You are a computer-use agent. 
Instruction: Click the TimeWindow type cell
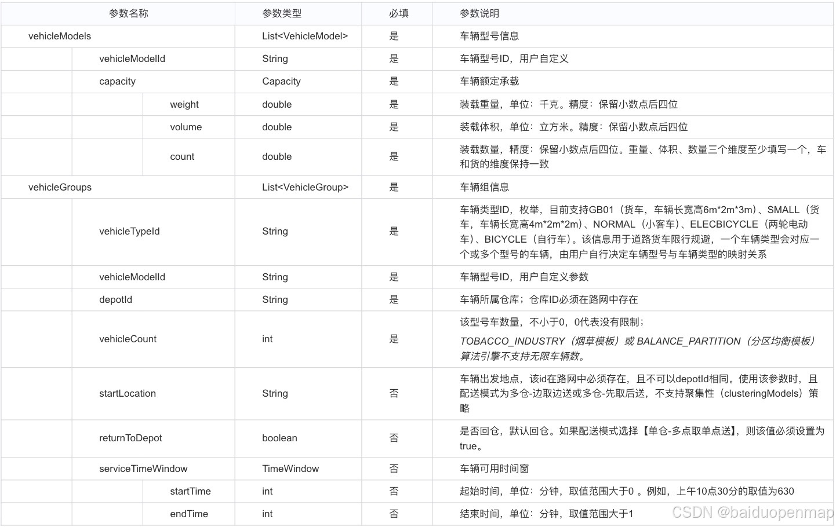point(290,469)
